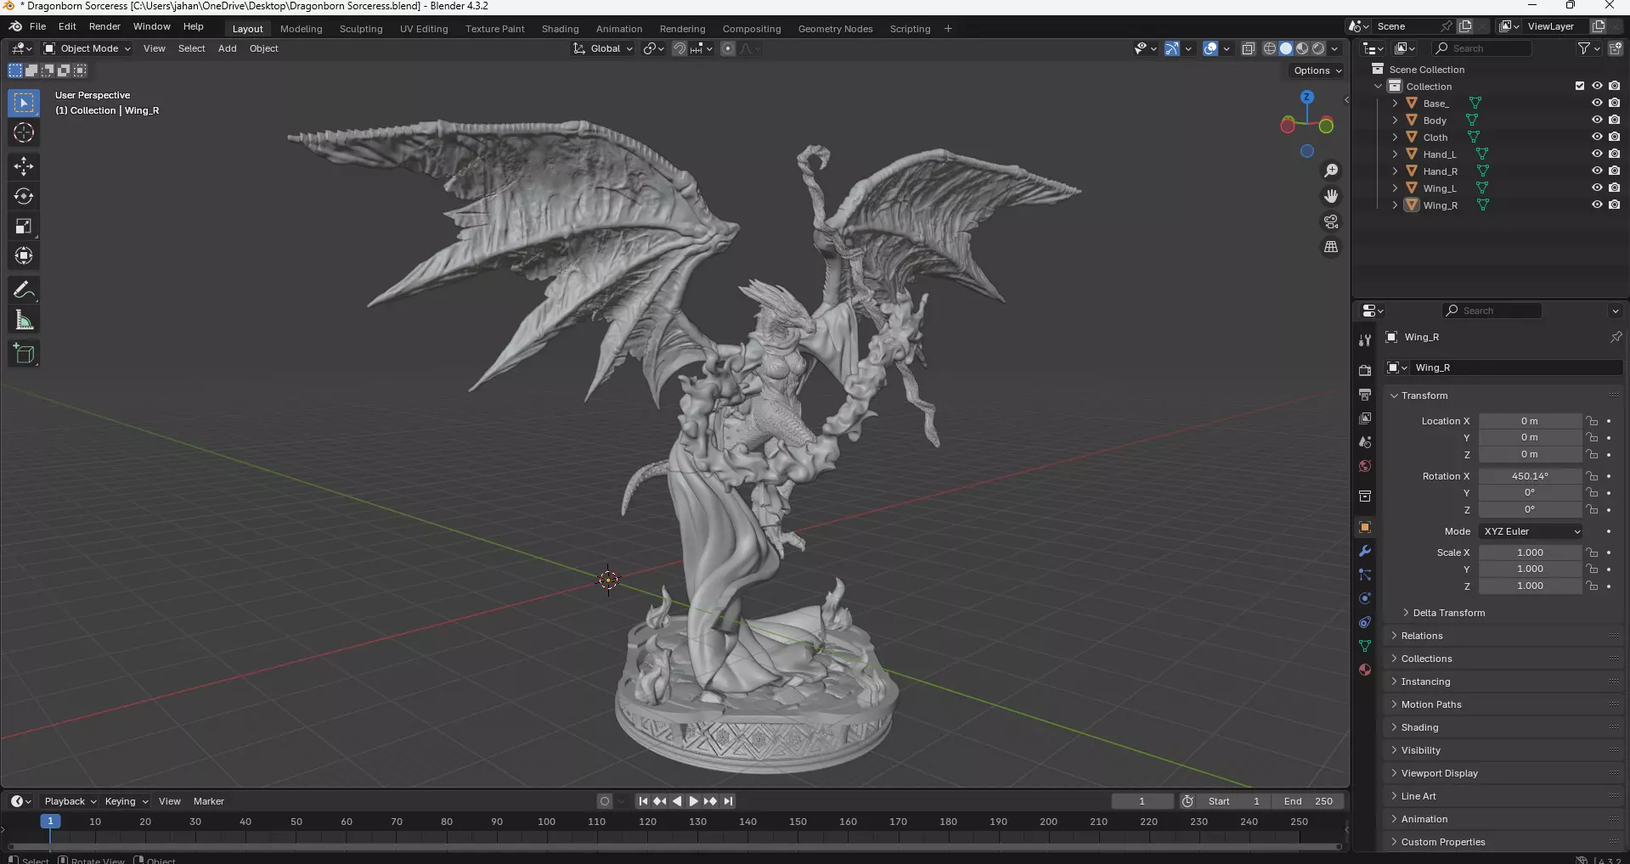Open the viewport Options dropdown
The height and width of the screenshot is (864, 1630).
[x=1317, y=70]
